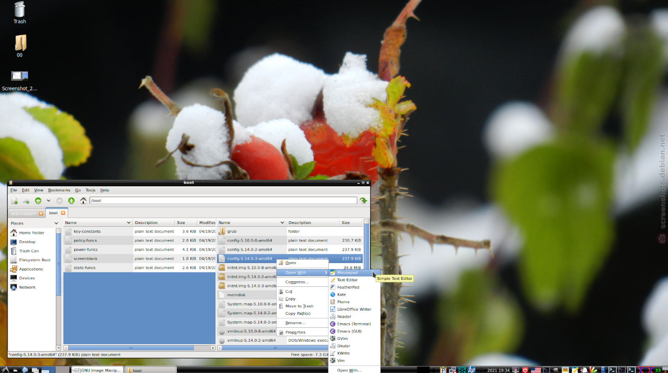The width and height of the screenshot is (668, 373).
Task: Click the Home folder toolbar icon
Action: (x=83, y=201)
